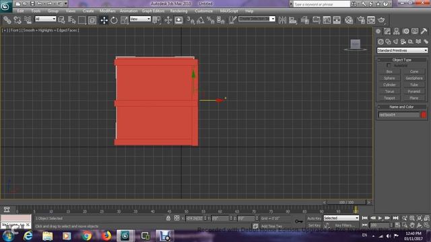
Task: Open the Standard Primitives dropdown
Action: (x=402, y=50)
